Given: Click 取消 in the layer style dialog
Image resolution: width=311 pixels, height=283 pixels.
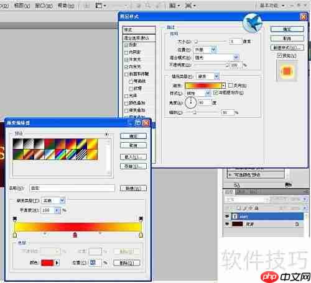Looking at the screenshot, I should pos(287,38).
